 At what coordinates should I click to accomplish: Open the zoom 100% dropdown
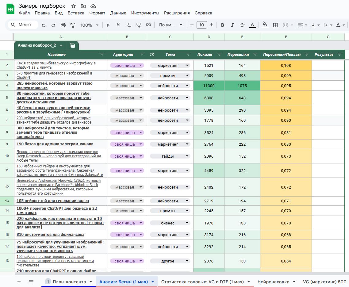click(x=89, y=25)
